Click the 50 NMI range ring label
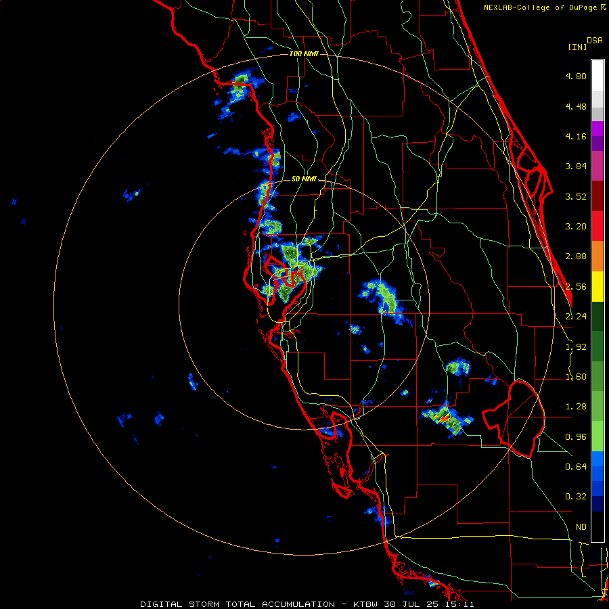This screenshot has width=609, height=609. (304, 179)
